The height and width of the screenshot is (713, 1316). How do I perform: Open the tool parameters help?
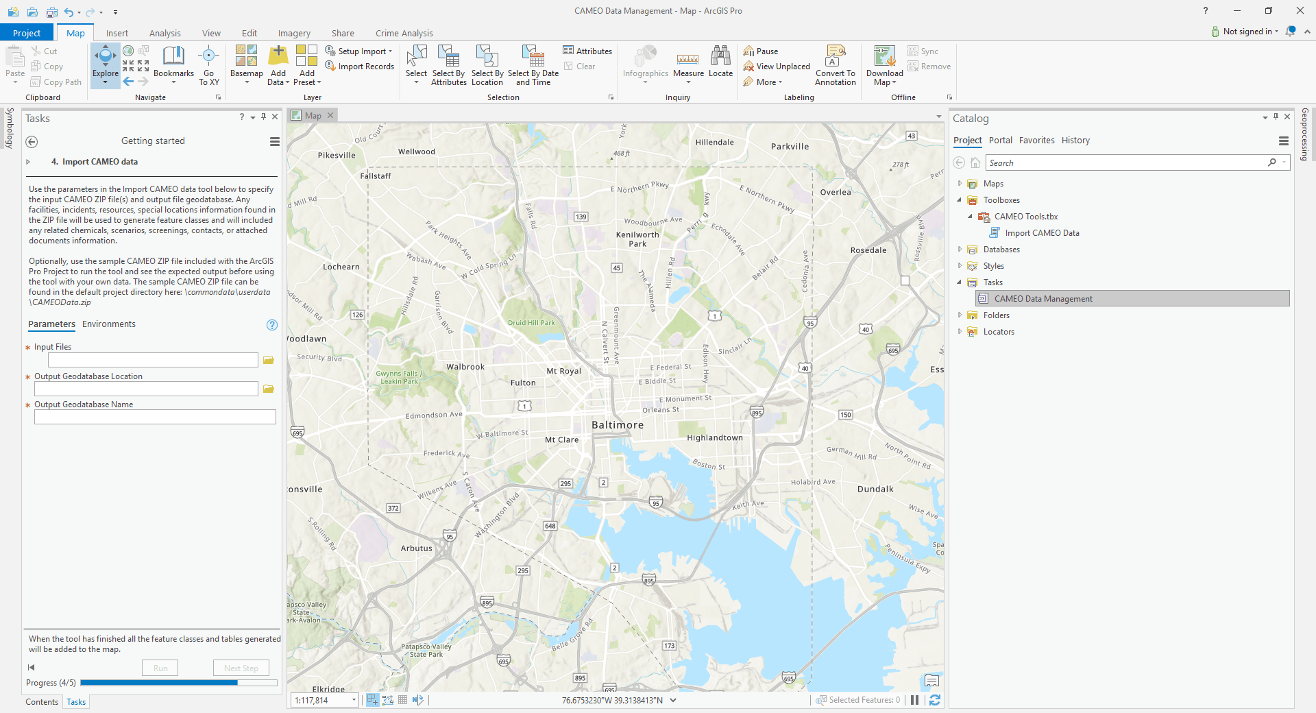[x=272, y=325]
